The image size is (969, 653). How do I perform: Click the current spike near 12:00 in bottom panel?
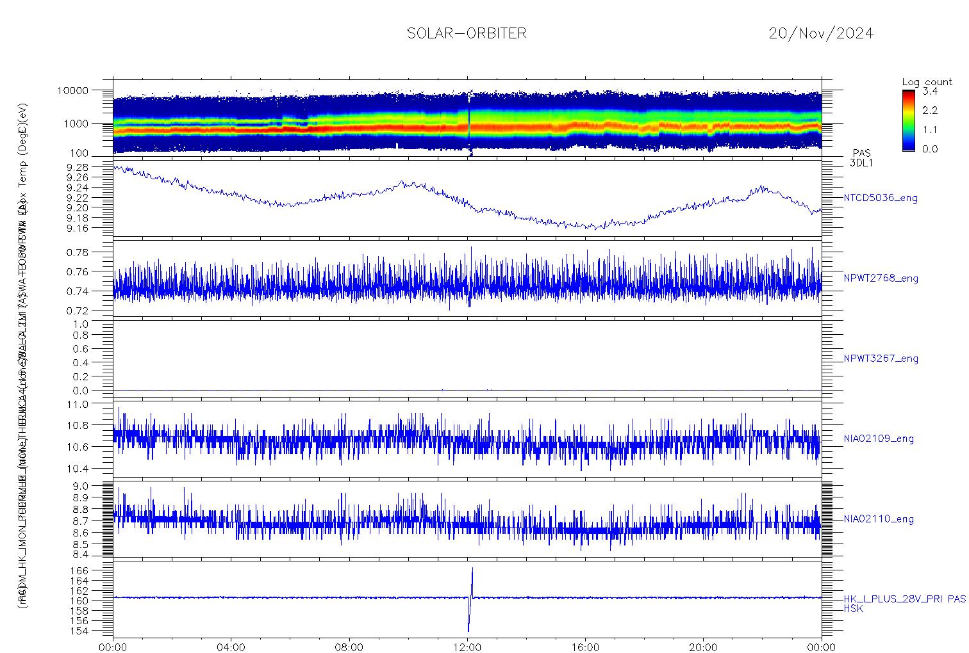point(470,599)
